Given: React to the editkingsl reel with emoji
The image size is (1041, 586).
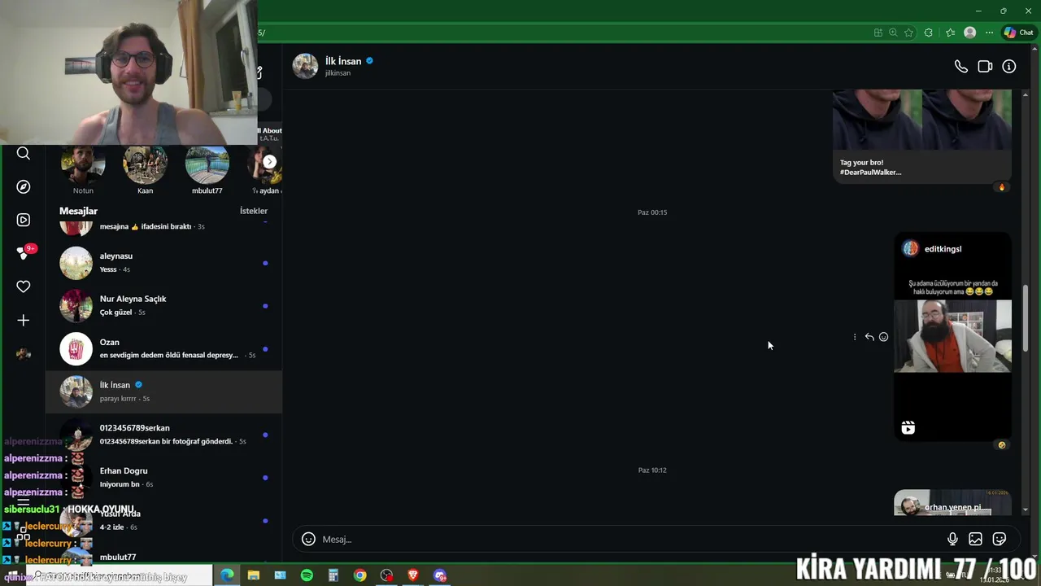Looking at the screenshot, I should (883, 337).
